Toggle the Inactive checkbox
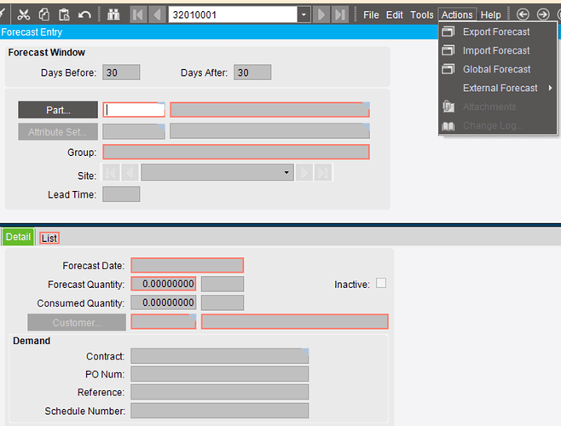Image resolution: width=561 pixels, height=426 pixels. [x=381, y=283]
